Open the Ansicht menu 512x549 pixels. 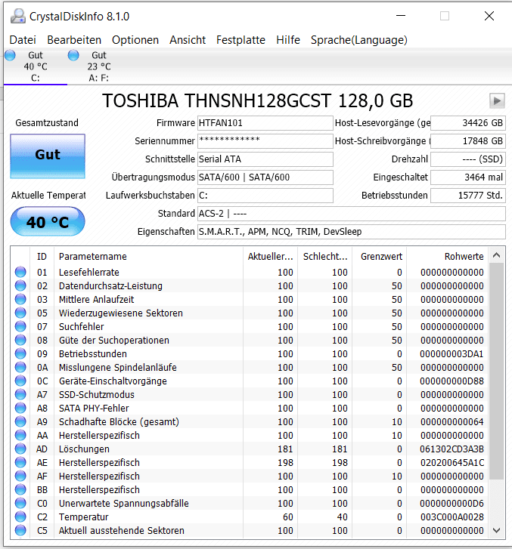[x=188, y=40]
